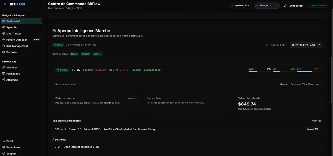The image size is (333, 156).
Task: Click the checkmark icon beside Tout lu
Action: click(x=267, y=45)
